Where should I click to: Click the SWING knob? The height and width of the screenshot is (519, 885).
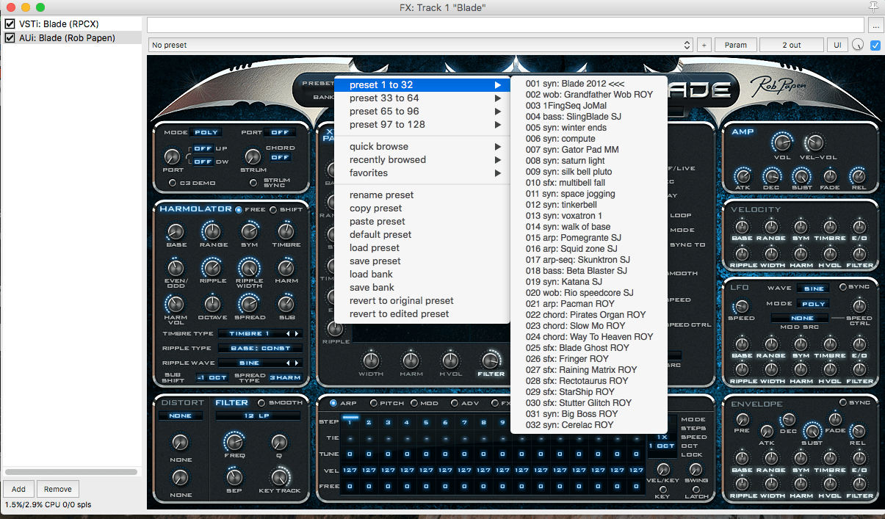pos(696,469)
